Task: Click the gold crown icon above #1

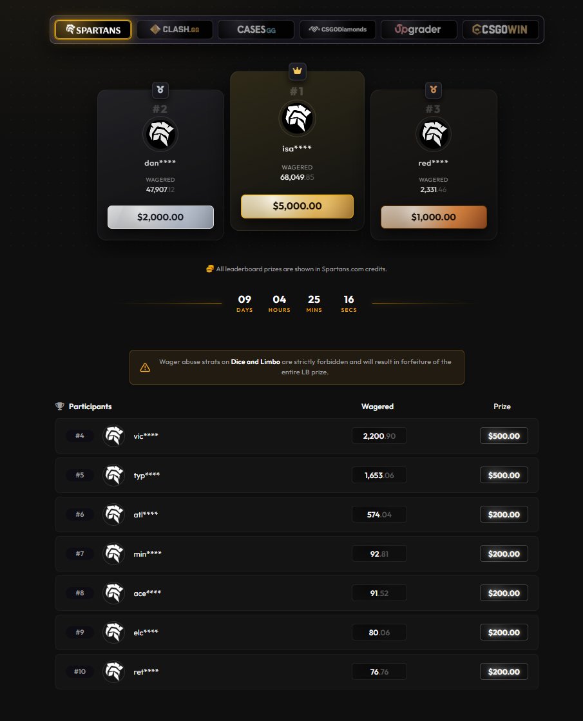Action: (x=297, y=71)
